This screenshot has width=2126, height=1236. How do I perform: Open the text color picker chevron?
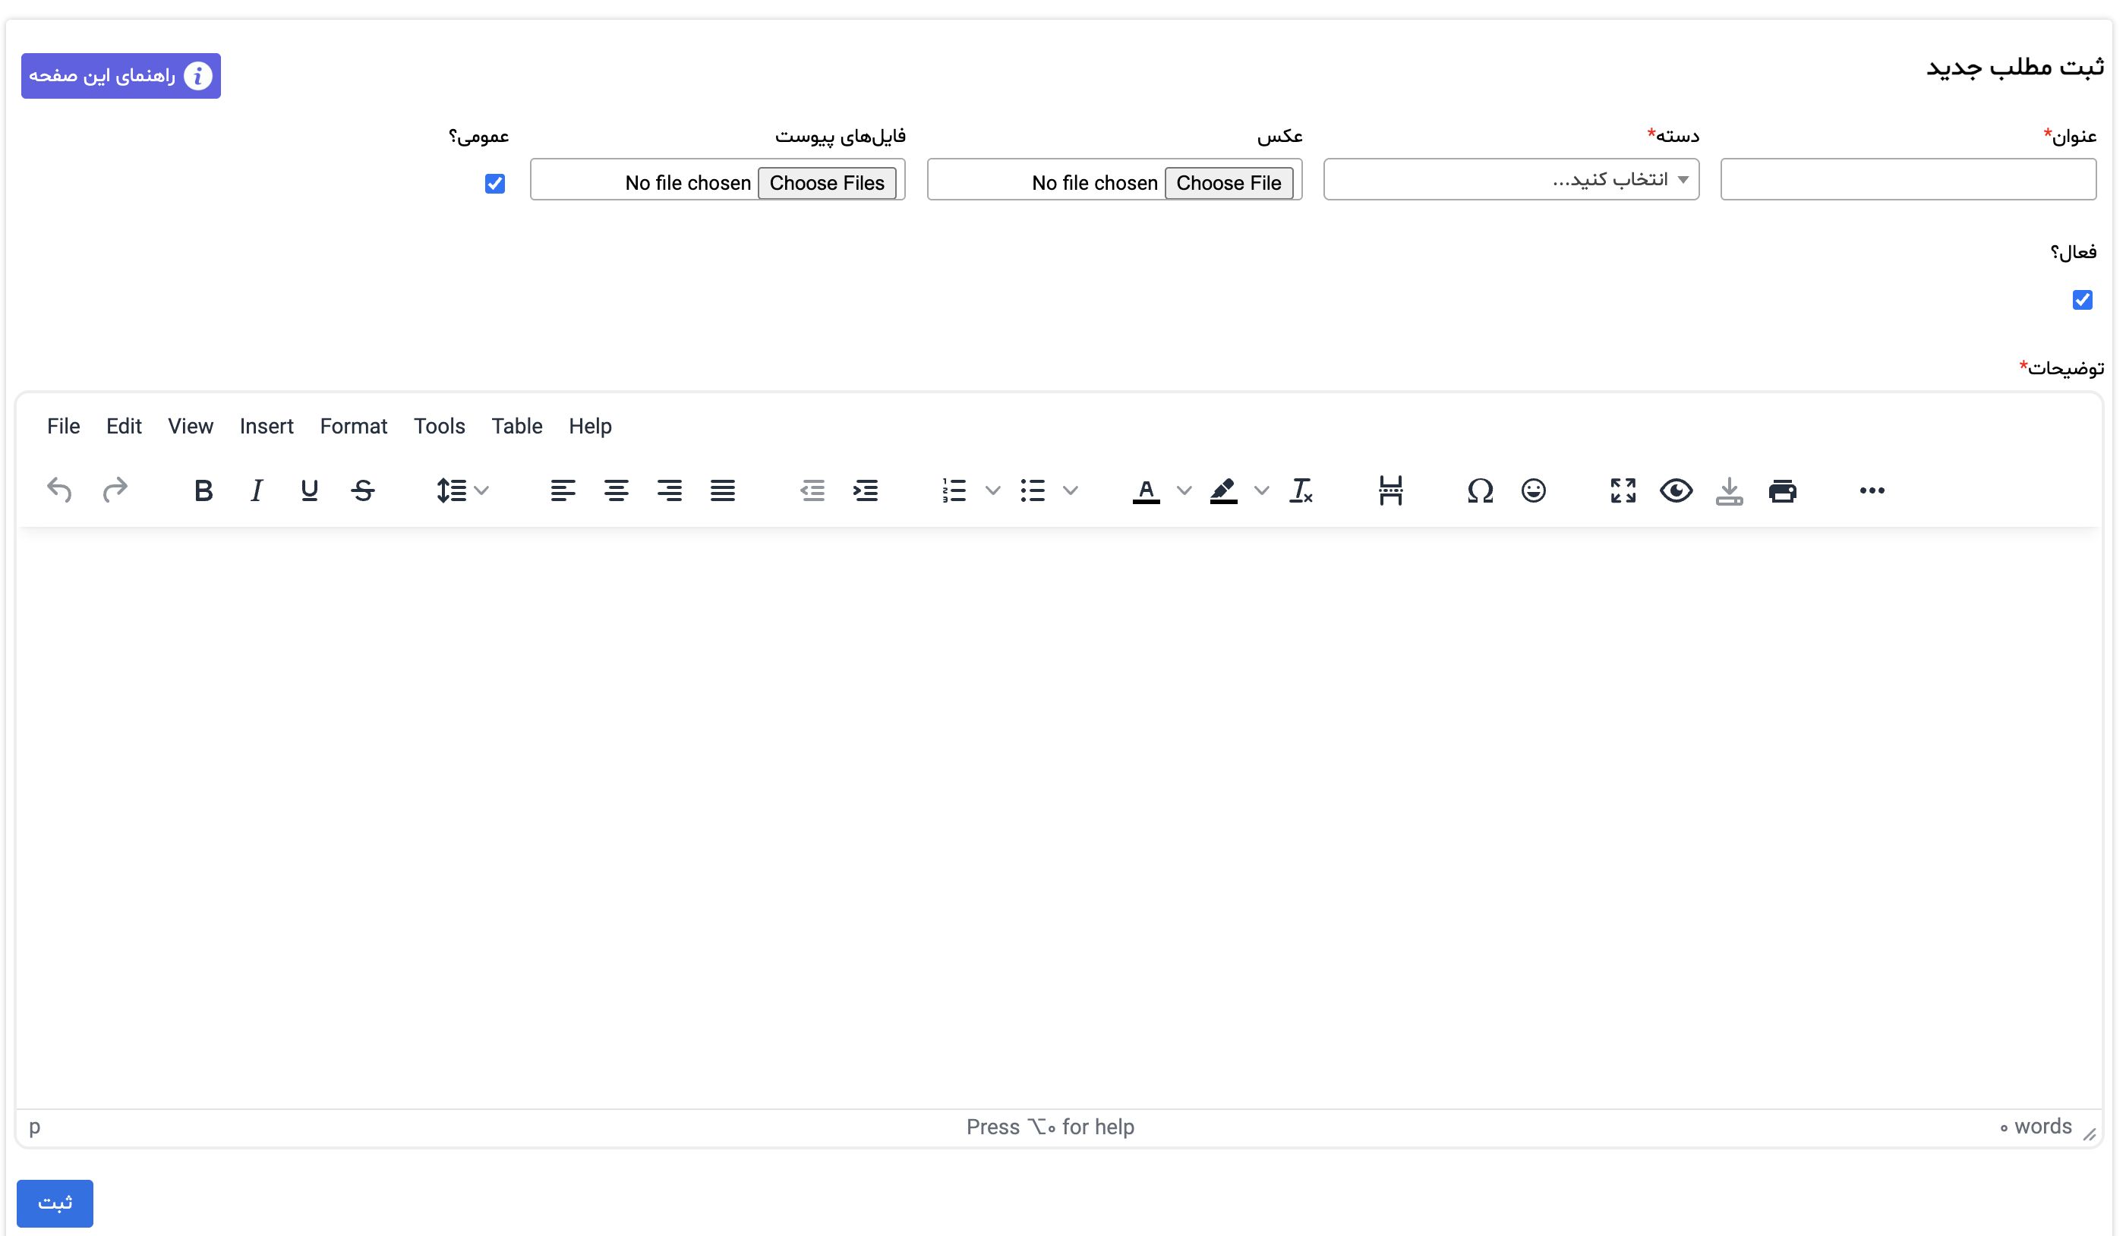click(x=1184, y=490)
